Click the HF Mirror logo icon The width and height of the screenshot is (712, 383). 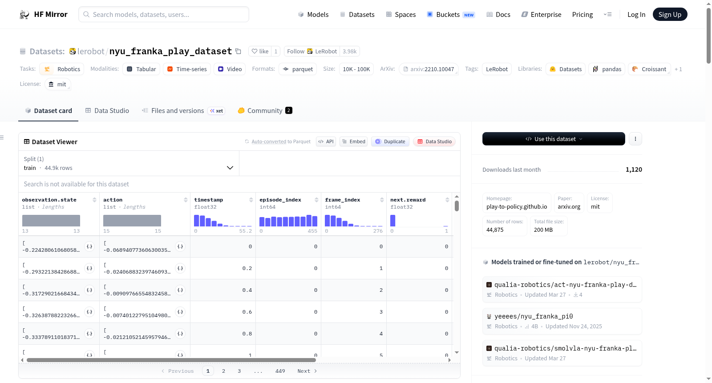pyautogui.click(x=24, y=15)
